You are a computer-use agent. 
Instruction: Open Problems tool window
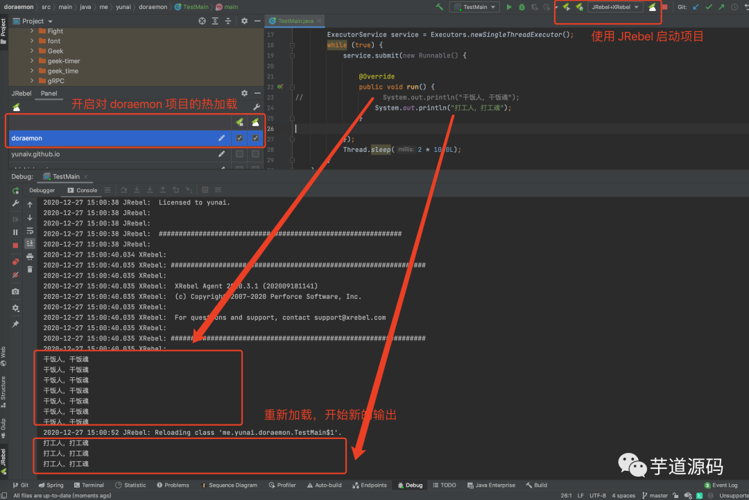tap(173, 485)
